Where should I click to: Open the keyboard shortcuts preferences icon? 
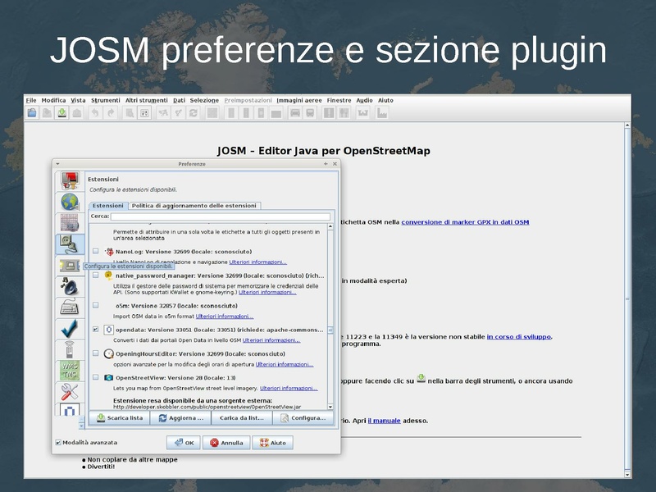pos(70,308)
